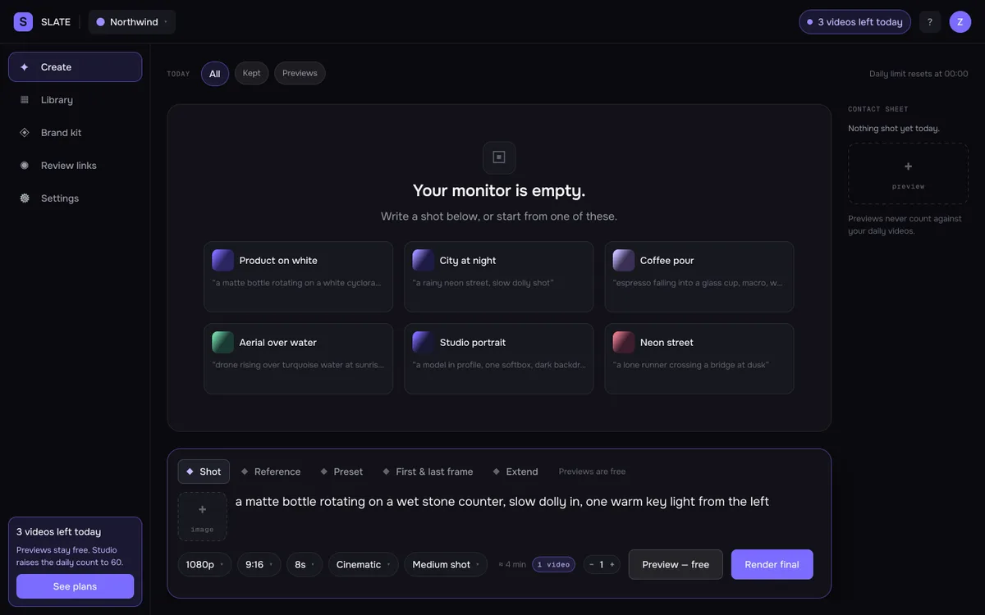The width and height of the screenshot is (985, 615).
Task: Decrease the video count with minus
Action: pyautogui.click(x=592, y=564)
